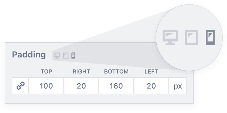
Task: Click the number 160 in the padding row
Action: 116,86
